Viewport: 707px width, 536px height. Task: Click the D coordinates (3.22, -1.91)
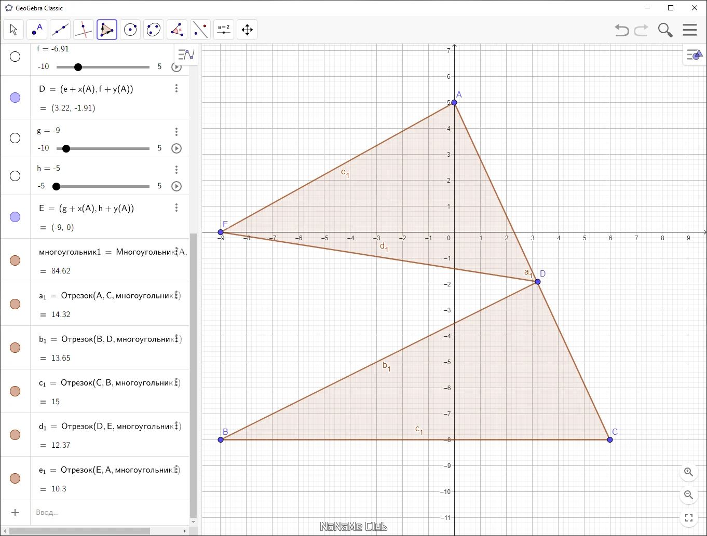(73, 108)
